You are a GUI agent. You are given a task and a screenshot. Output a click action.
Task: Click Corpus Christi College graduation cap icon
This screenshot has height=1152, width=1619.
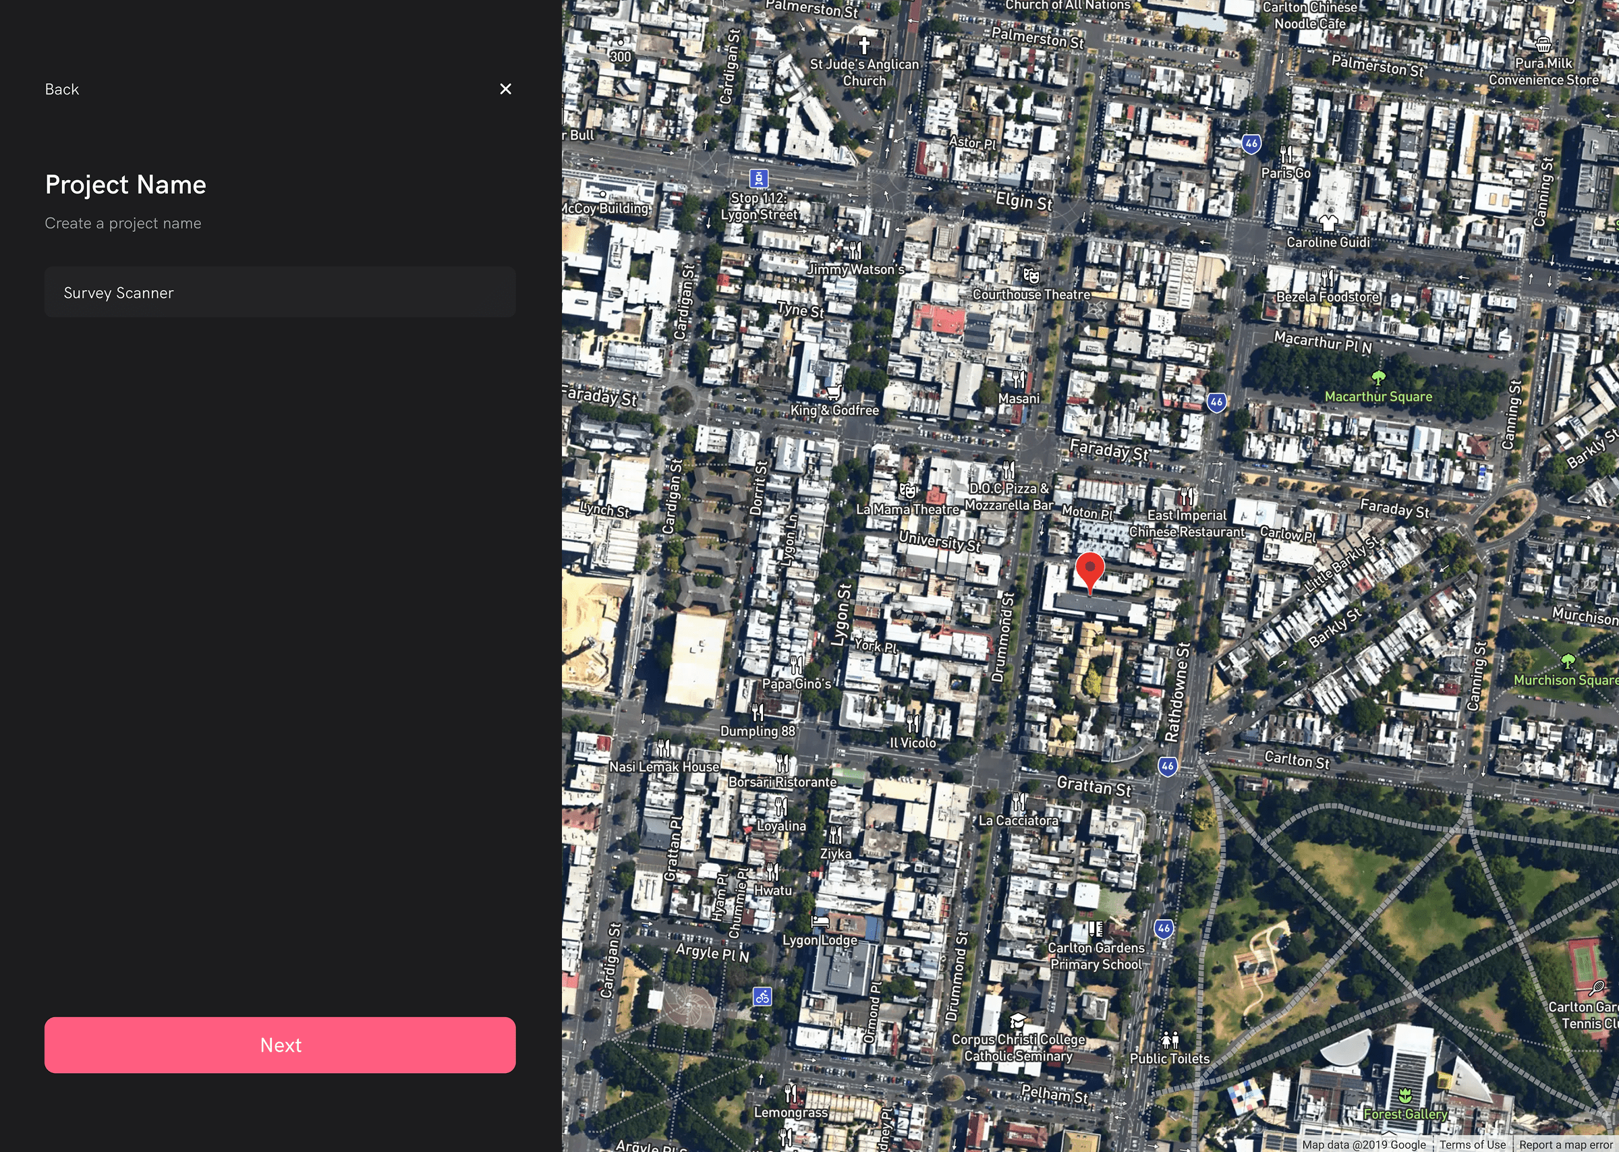1018,1020
